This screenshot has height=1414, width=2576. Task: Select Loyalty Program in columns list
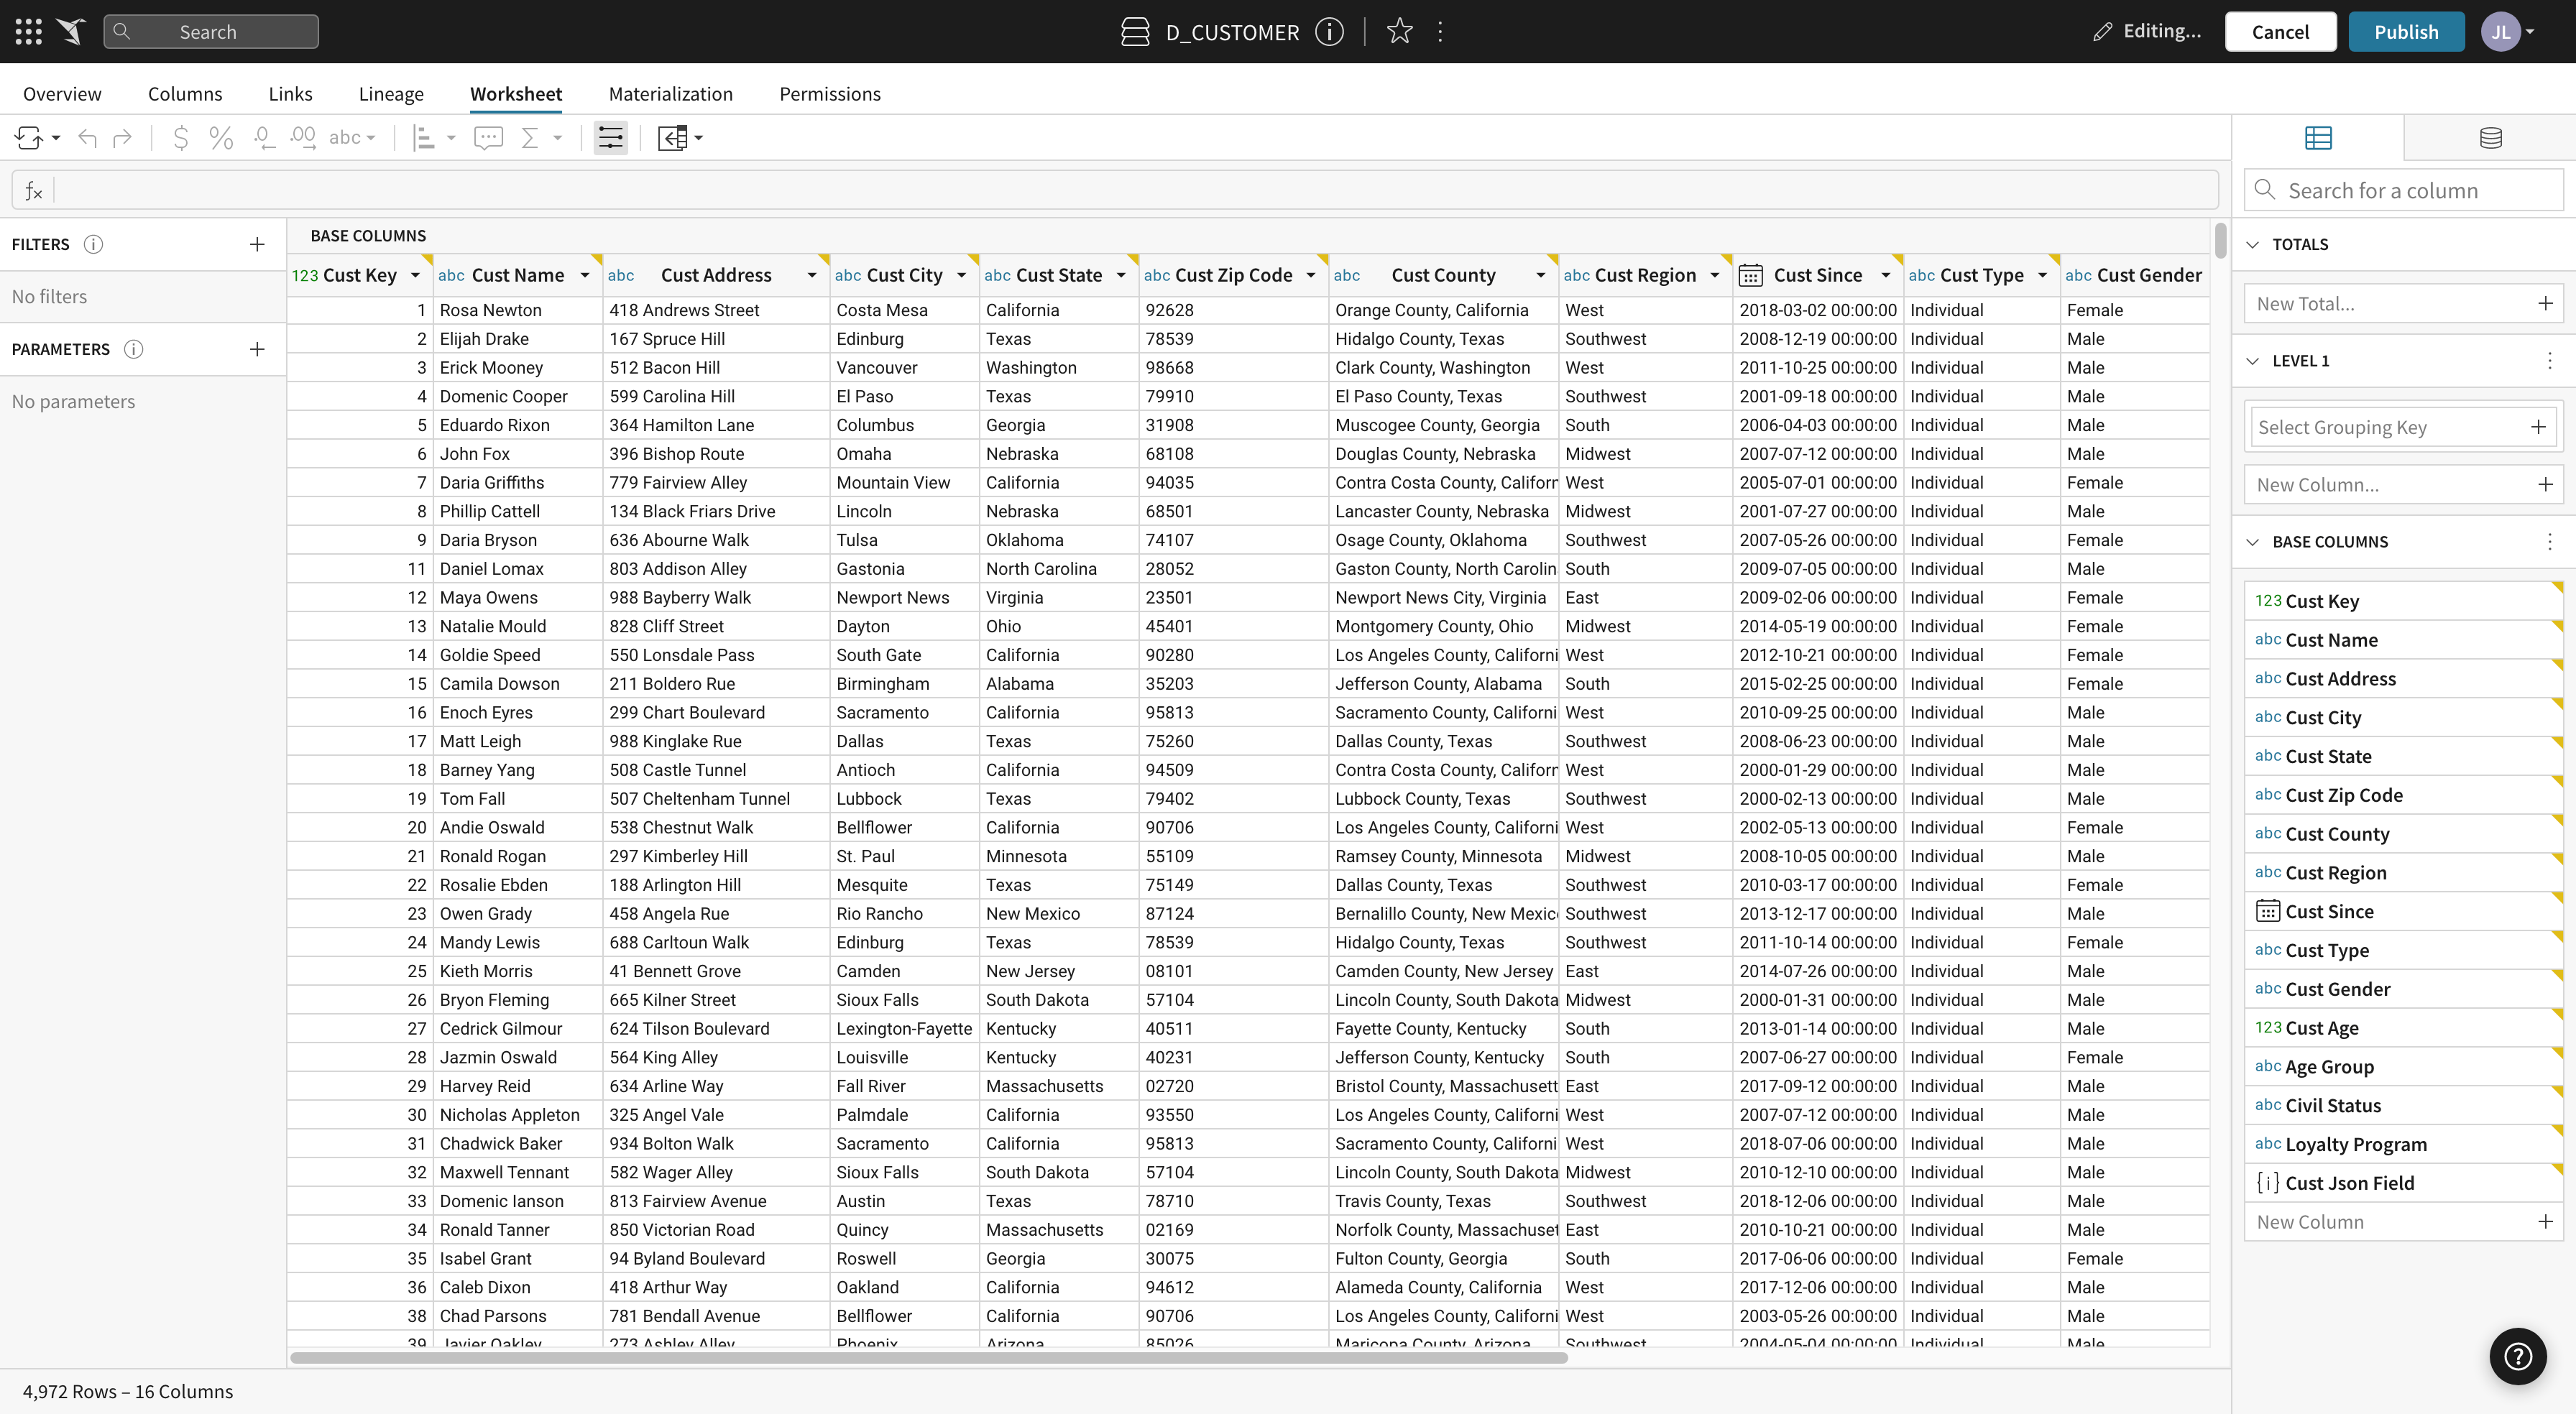tap(2403, 1144)
